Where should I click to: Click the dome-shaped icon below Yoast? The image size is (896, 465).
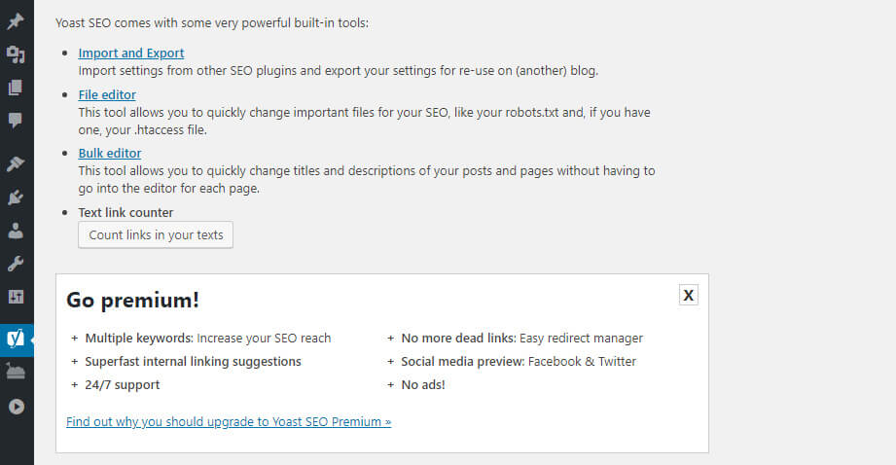[x=16, y=373]
